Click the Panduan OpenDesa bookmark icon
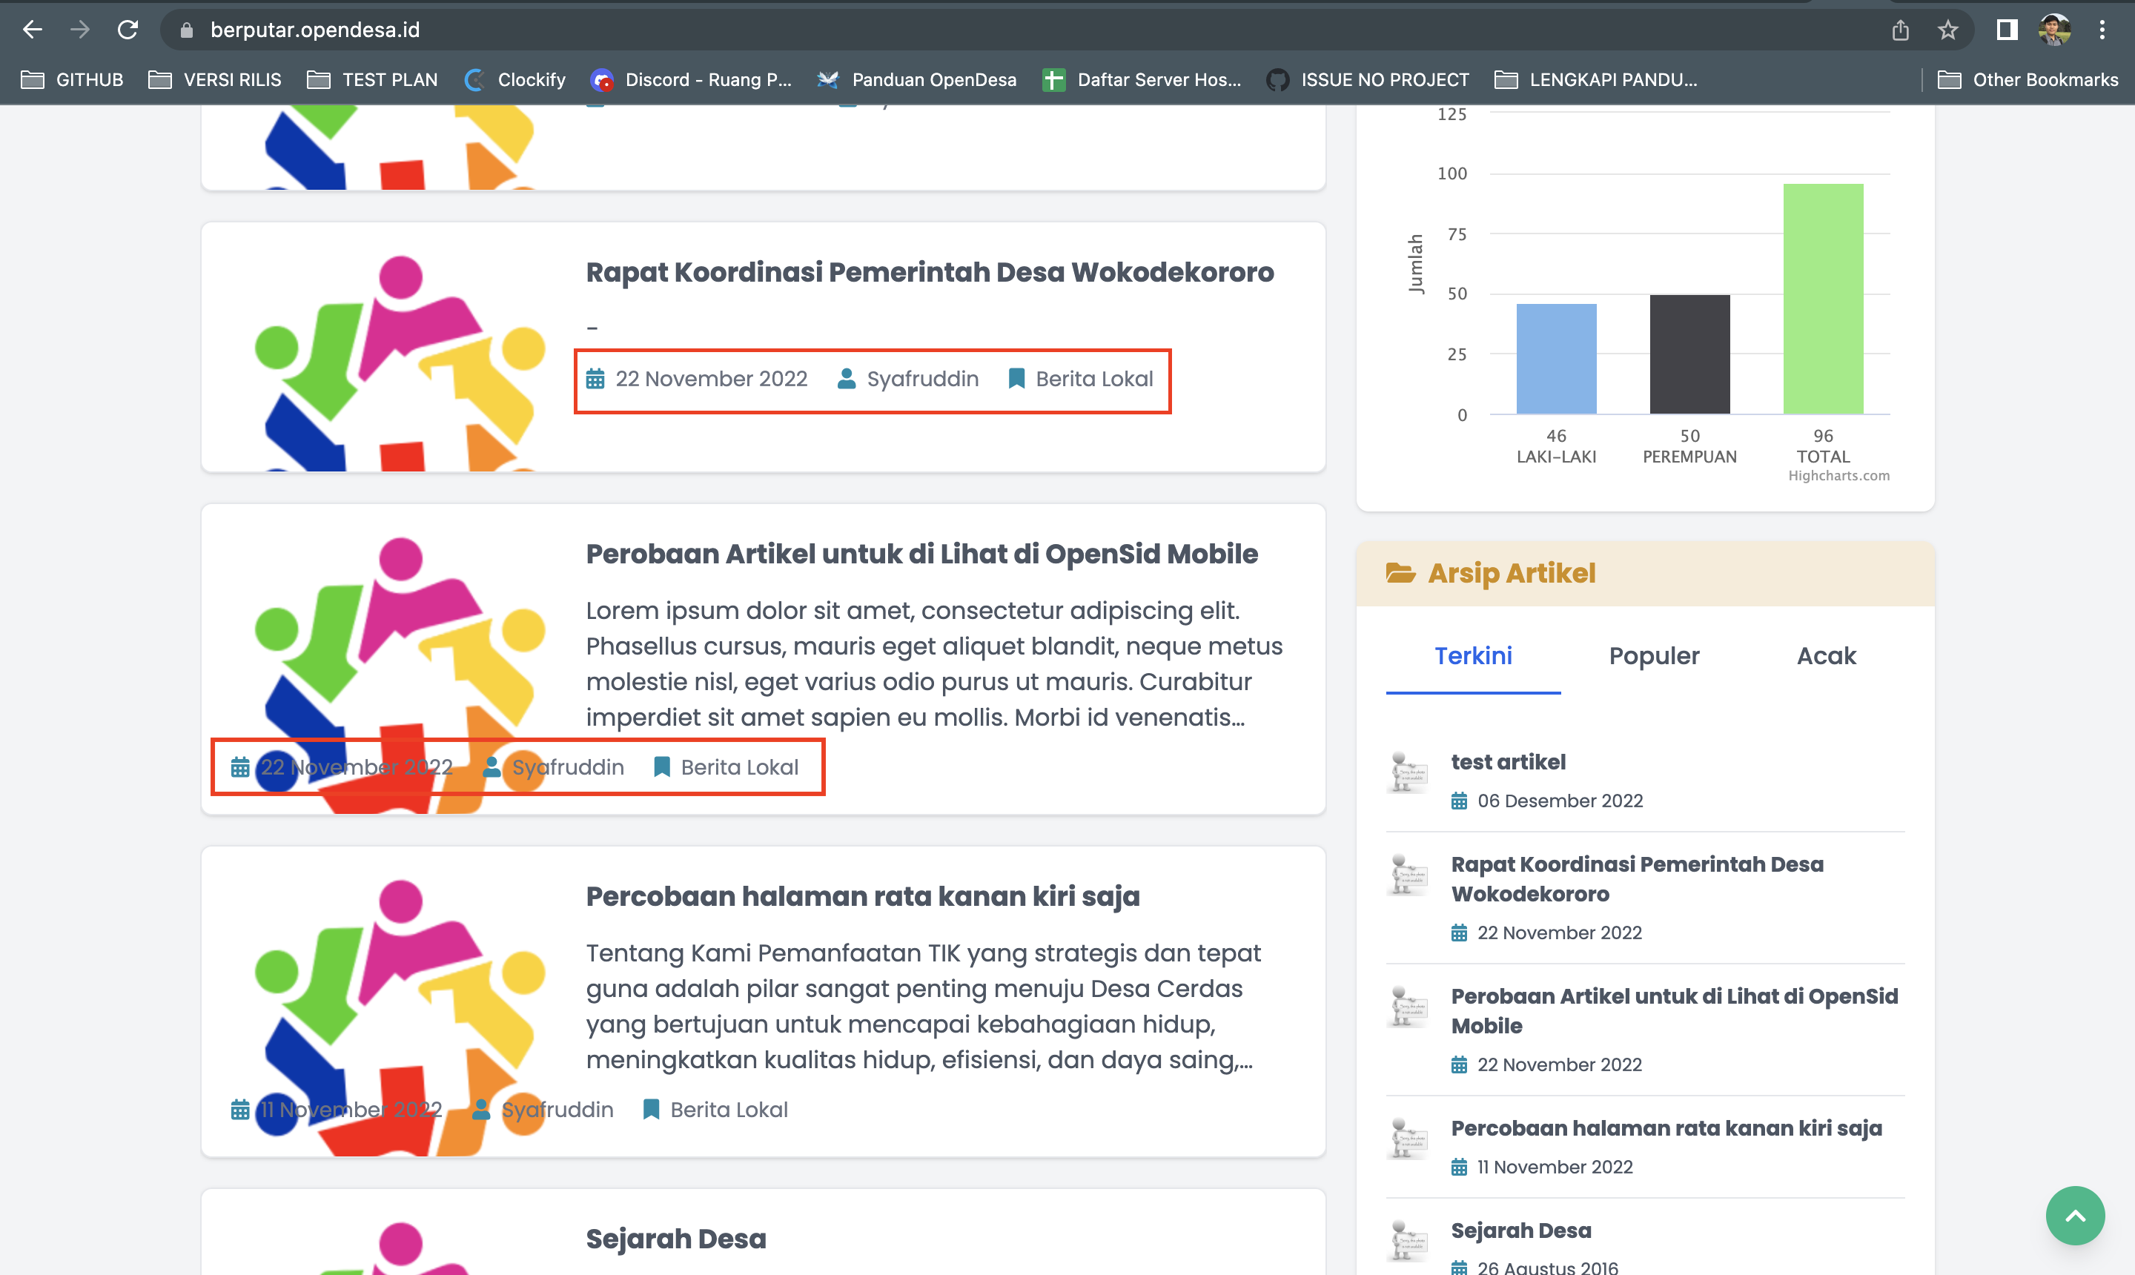The height and width of the screenshot is (1275, 2135). (x=827, y=79)
